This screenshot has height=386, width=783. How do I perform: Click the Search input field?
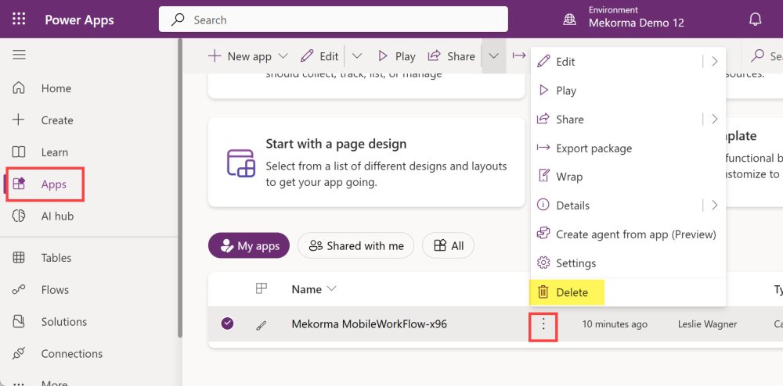coord(334,20)
